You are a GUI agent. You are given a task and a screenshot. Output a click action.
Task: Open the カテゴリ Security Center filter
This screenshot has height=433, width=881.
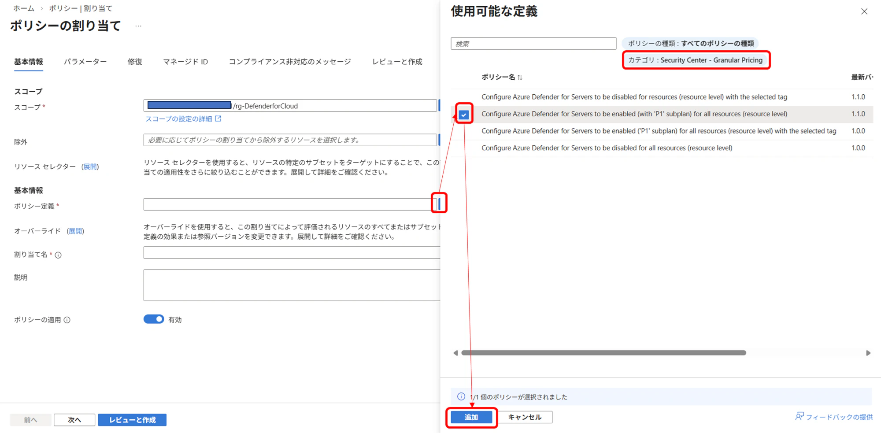(695, 60)
